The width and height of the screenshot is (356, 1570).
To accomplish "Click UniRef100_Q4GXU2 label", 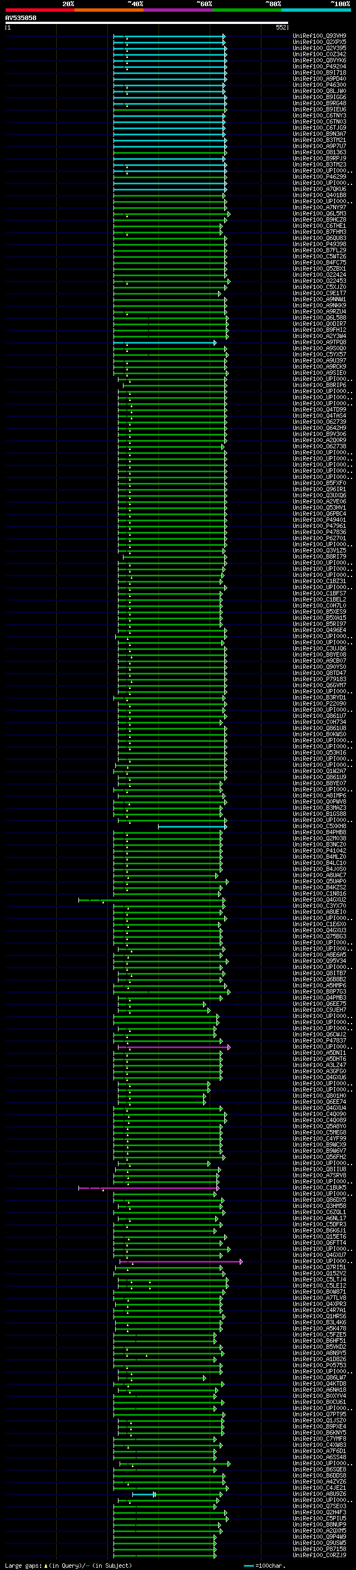I will click(319, 899).
